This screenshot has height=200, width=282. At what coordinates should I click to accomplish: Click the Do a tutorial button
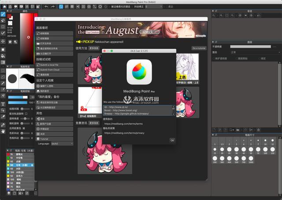[x=199, y=48]
